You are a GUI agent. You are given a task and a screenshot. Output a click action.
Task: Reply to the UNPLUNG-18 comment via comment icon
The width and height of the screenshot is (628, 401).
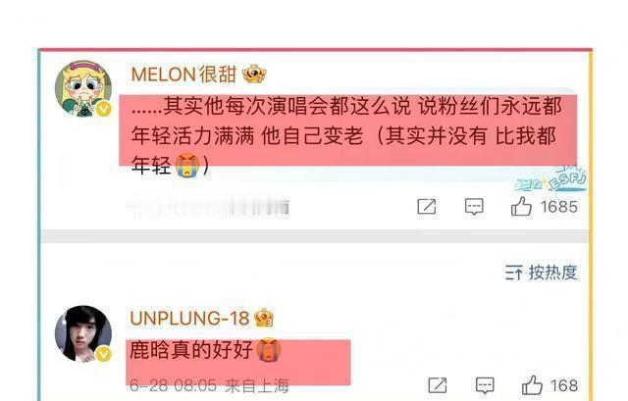pyautogui.click(x=485, y=385)
